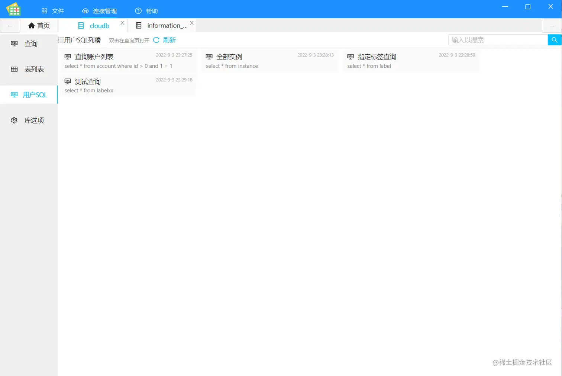
Task: Click the cloudb database icon
Action: 81,26
